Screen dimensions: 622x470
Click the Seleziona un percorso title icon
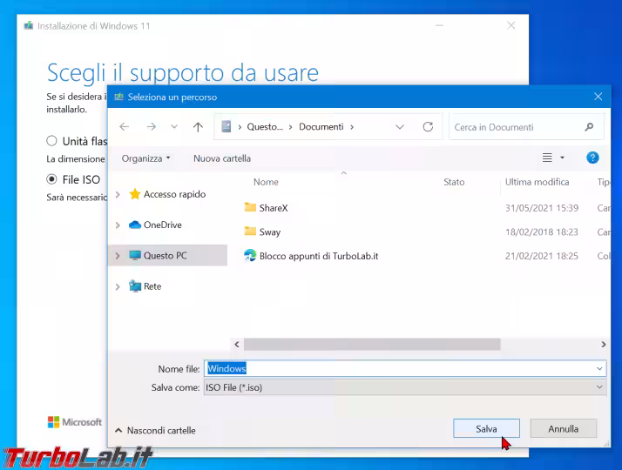tap(119, 97)
